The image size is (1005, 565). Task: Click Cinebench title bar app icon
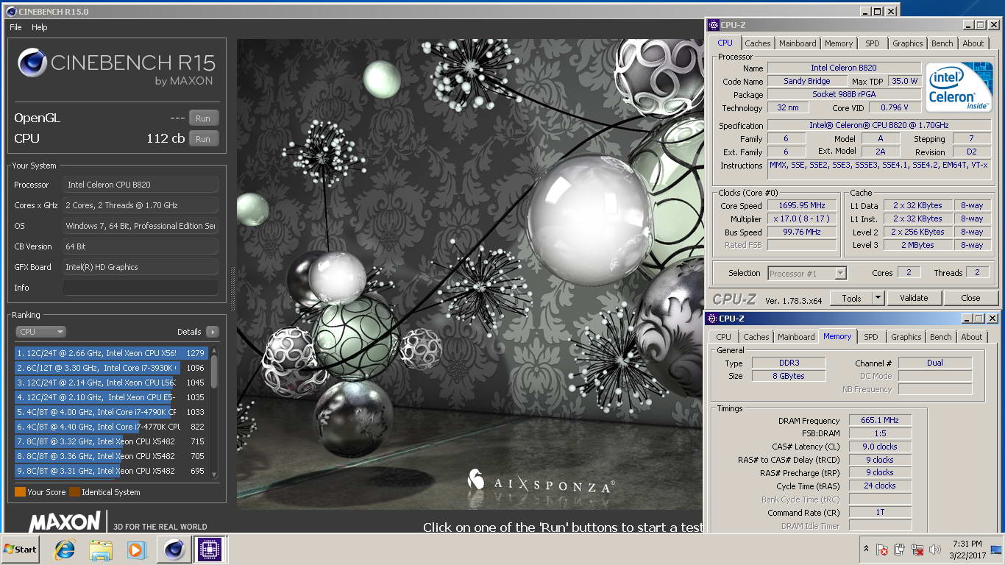(11, 11)
